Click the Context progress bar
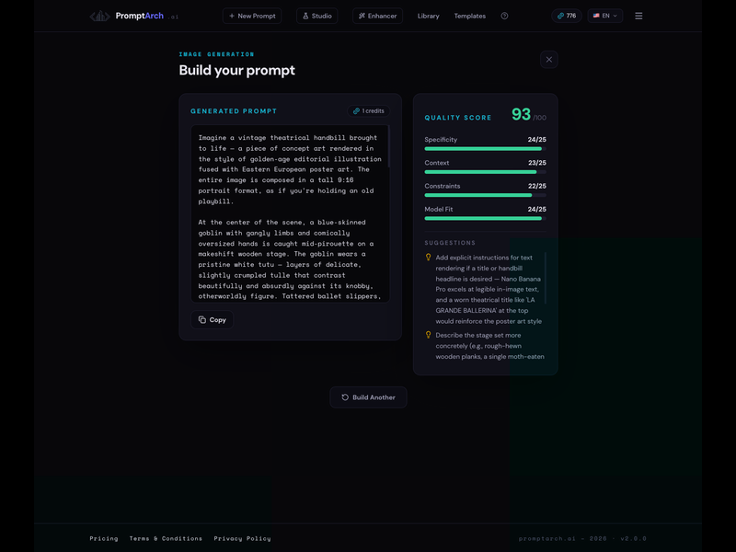736x552 pixels. coord(485,172)
